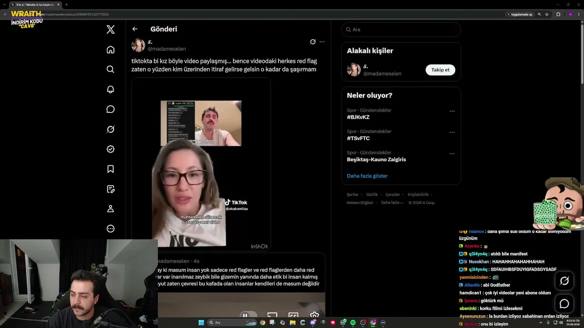
Task: Open the #BJKvKZ trending topic
Action: (358, 117)
